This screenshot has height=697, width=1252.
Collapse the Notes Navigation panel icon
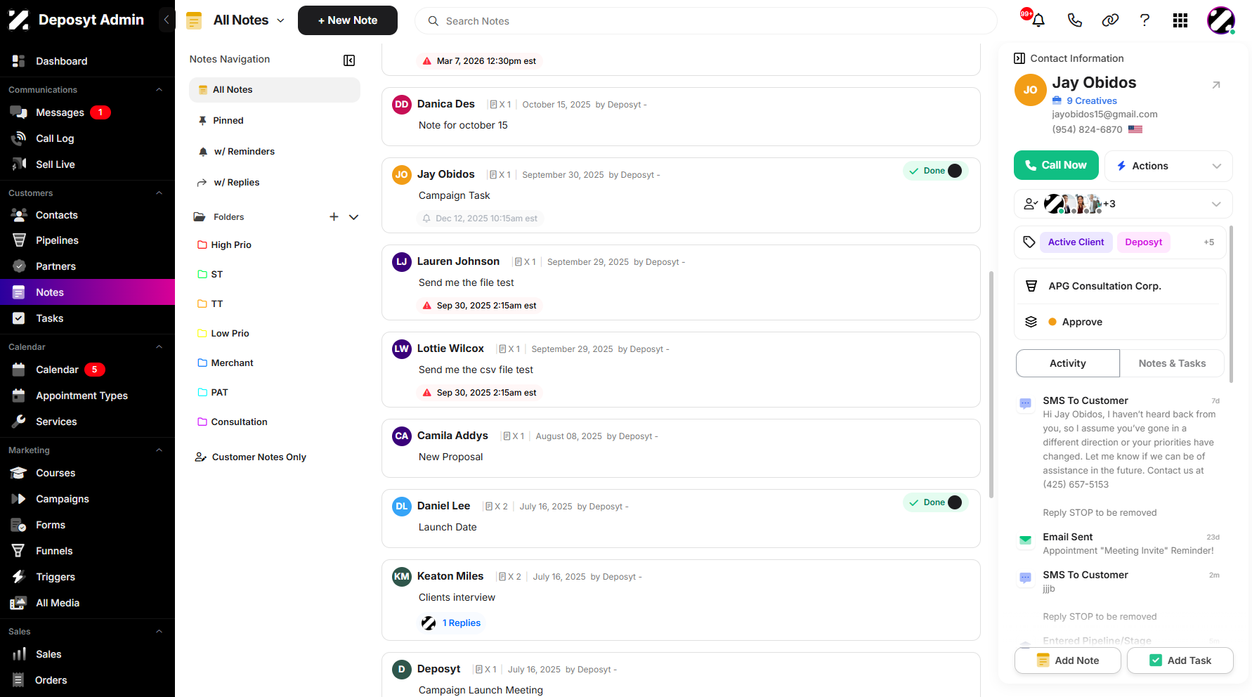point(349,60)
